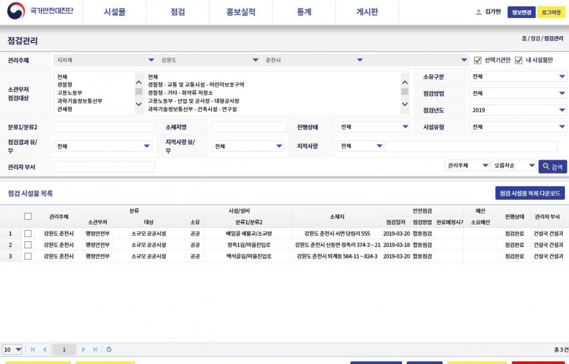Click the refresh list icon
569x364 pixels.
tap(109, 349)
